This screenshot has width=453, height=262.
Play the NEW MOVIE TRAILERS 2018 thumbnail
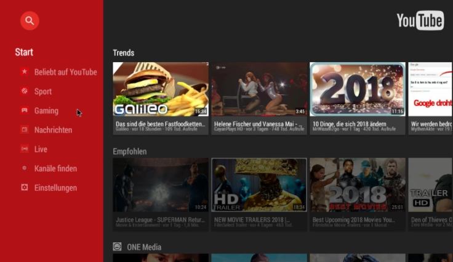click(259, 185)
